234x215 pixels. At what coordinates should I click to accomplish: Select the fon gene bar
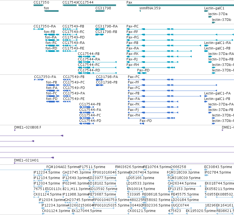(51, 11)
